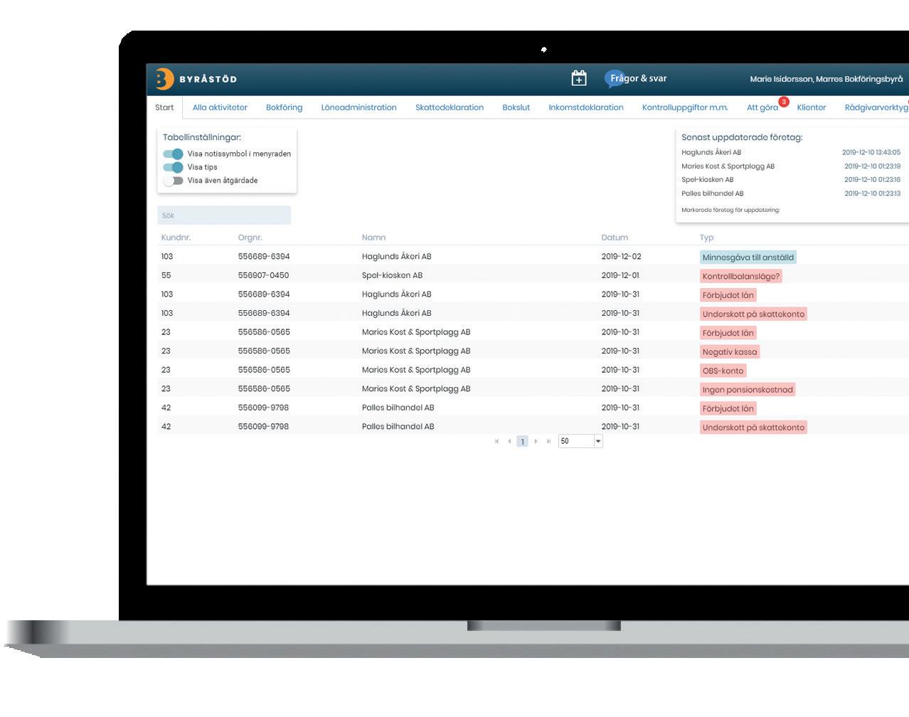This screenshot has width=909, height=717.
Task: Open the Rådgivarverktyg tab
Action: pyautogui.click(x=876, y=107)
